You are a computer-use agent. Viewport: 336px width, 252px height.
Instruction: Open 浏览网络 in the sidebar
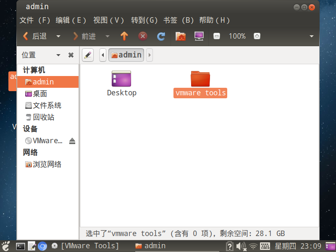coord(48,164)
